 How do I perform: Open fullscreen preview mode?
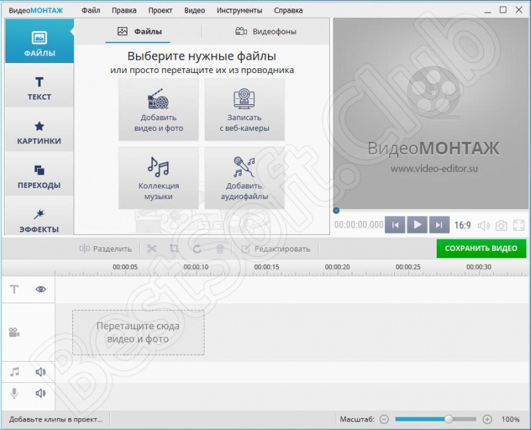pyautogui.click(x=519, y=226)
